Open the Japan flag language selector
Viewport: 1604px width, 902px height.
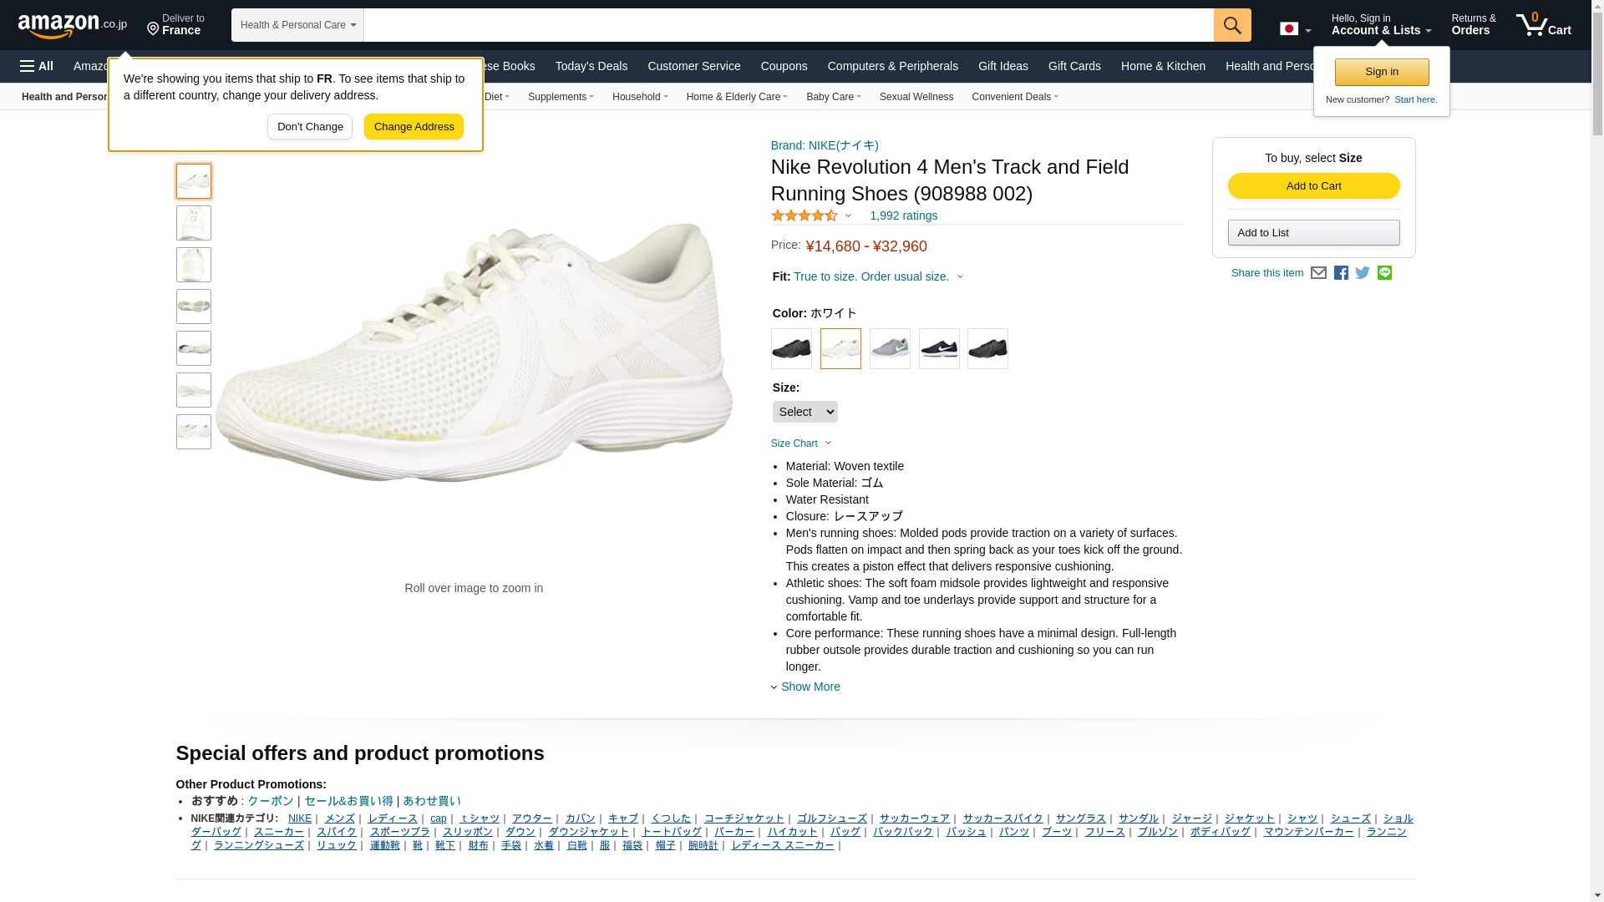(x=1295, y=29)
